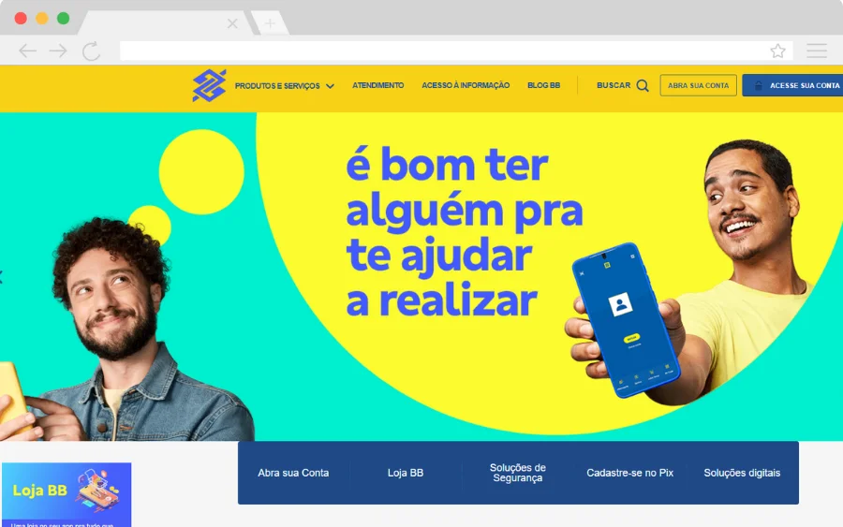This screenshot has height=527, width=843.
Task: Go to Blog BB
Action: point(543,85)
